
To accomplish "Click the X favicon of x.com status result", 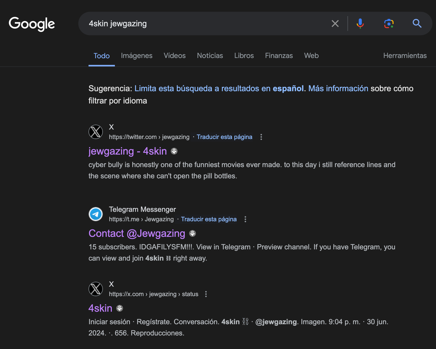I will pyautogui.click(x=96, y=289).
